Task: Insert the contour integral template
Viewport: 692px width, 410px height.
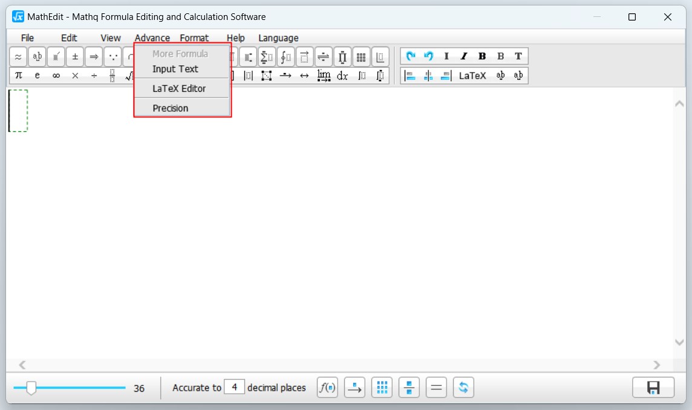Action: (286, 56)
